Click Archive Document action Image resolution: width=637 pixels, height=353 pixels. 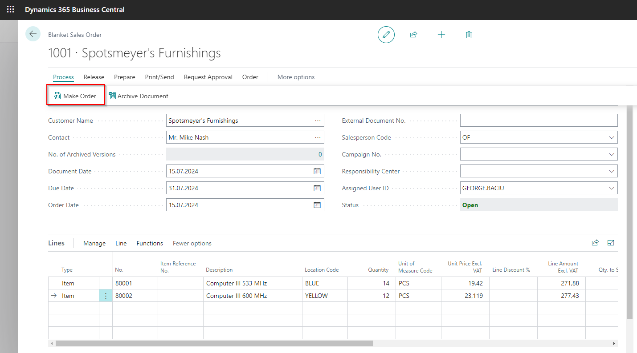139,96
